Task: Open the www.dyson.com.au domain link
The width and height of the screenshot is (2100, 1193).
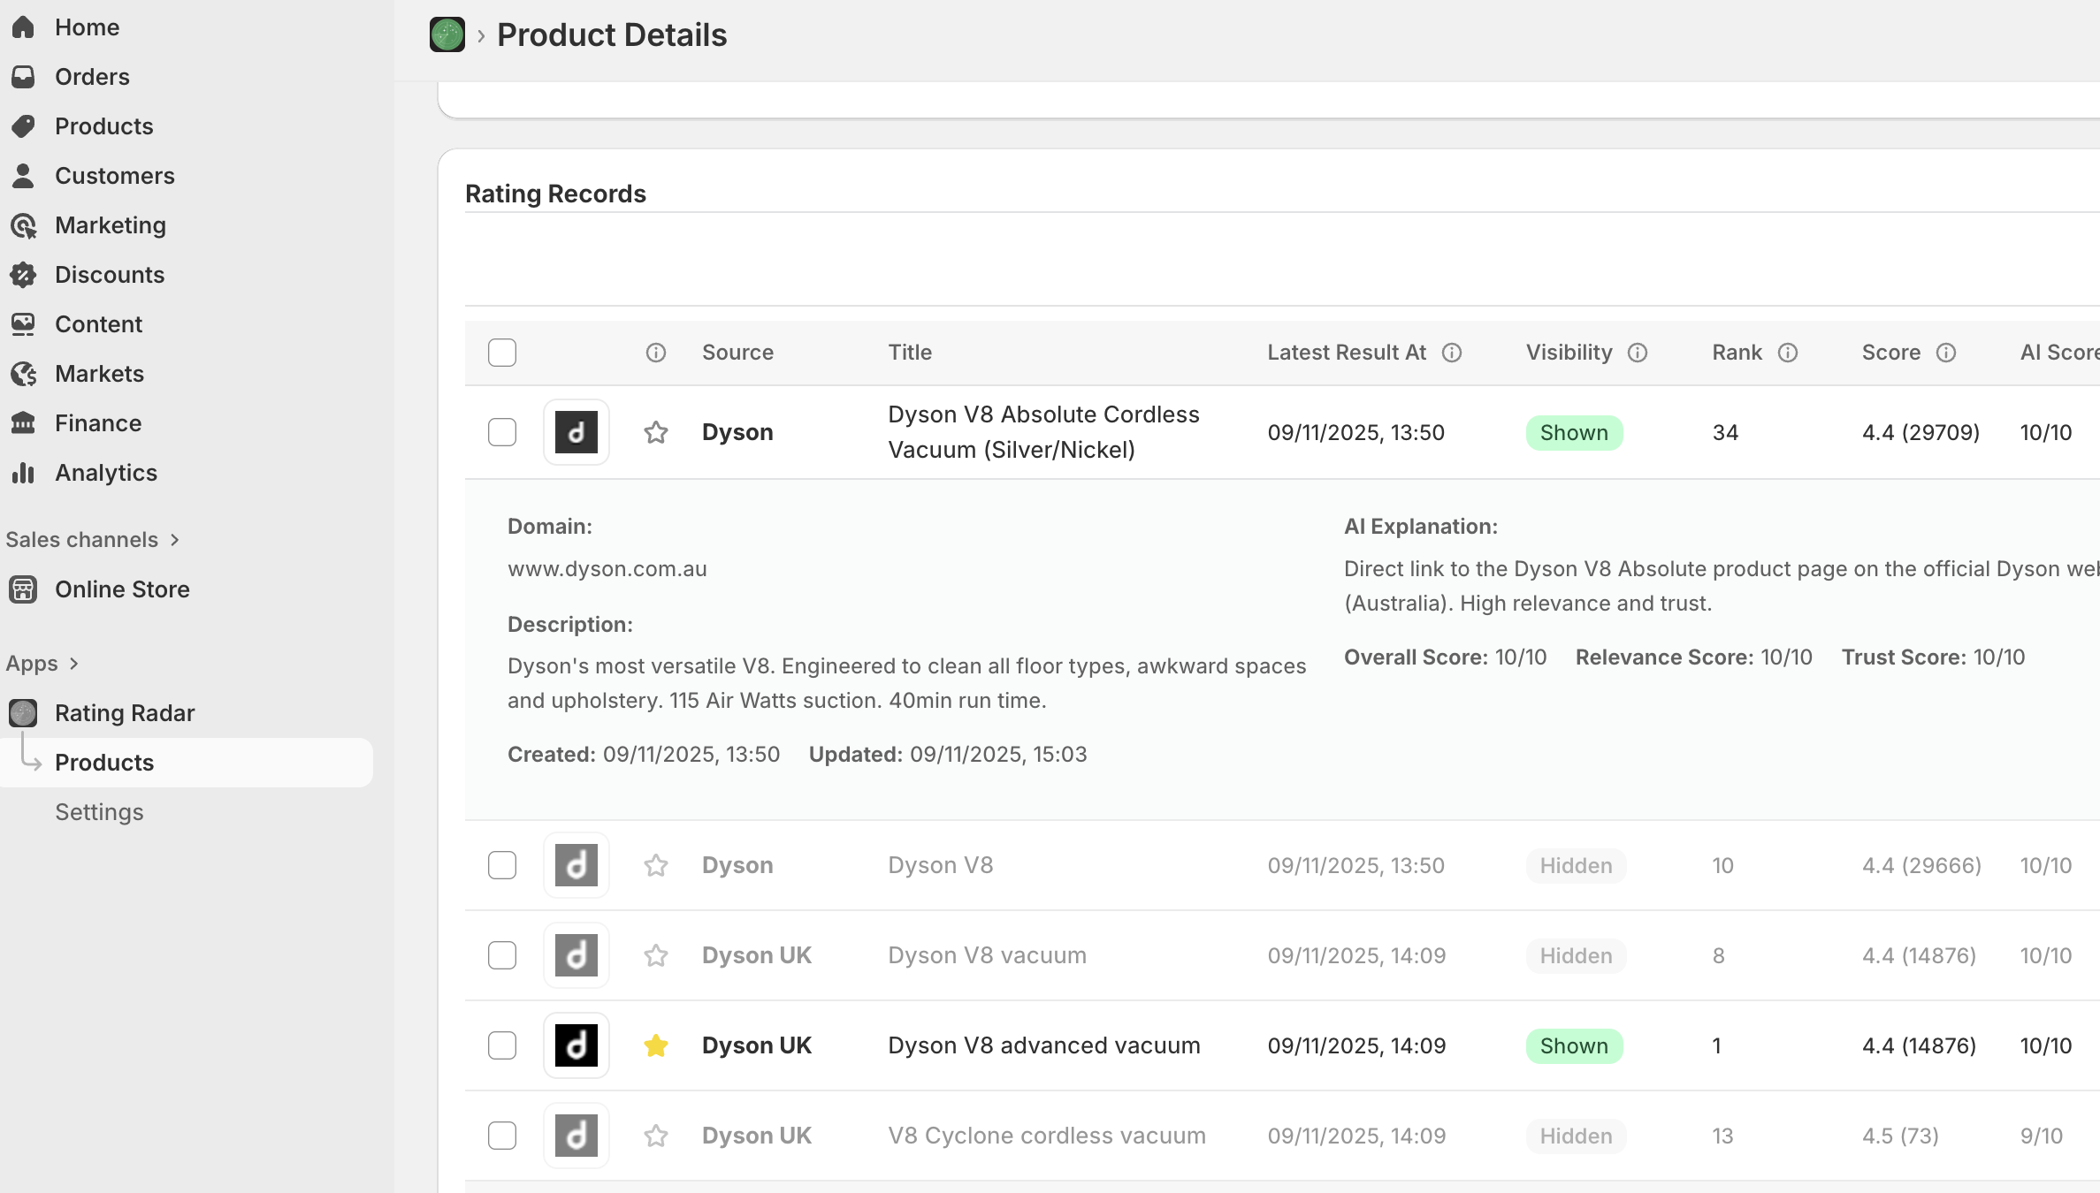Action: pyautogui.click(x=607, y=569)
